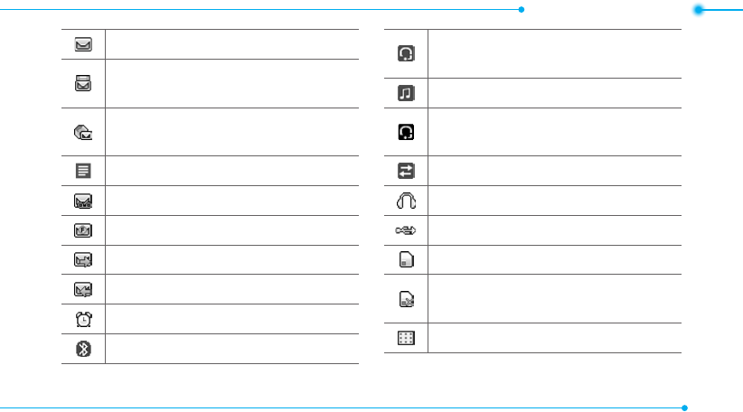
Task: Click the multimedia message with envelope icon
Action: 83,133
